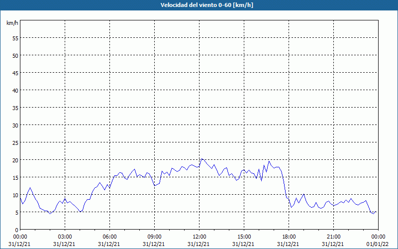Click the 31/12/21 date under 21:00
The image size is (398, 249).
(x=333, y=244)
